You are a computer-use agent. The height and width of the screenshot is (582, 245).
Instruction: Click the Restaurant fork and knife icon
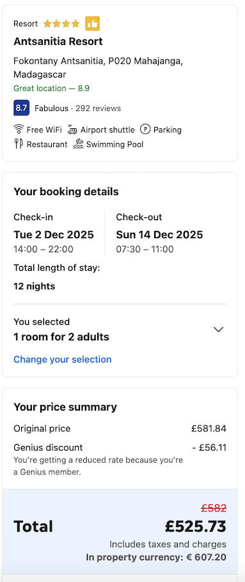19,144
